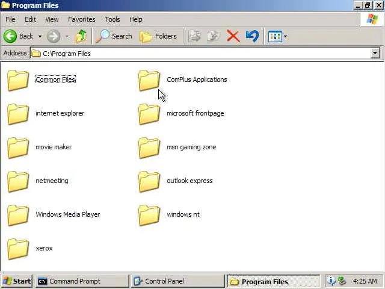Open the View menu

point(52,19)
